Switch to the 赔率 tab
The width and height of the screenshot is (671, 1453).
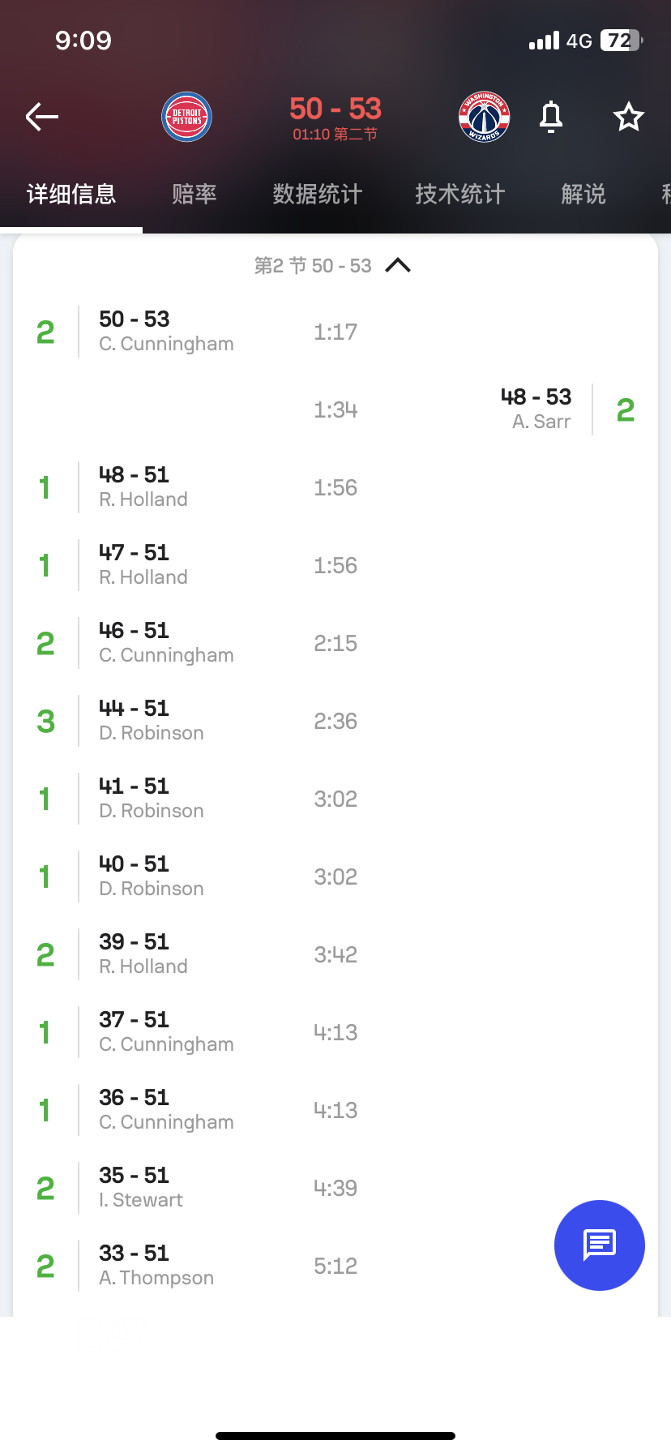(x=194, y=195)
